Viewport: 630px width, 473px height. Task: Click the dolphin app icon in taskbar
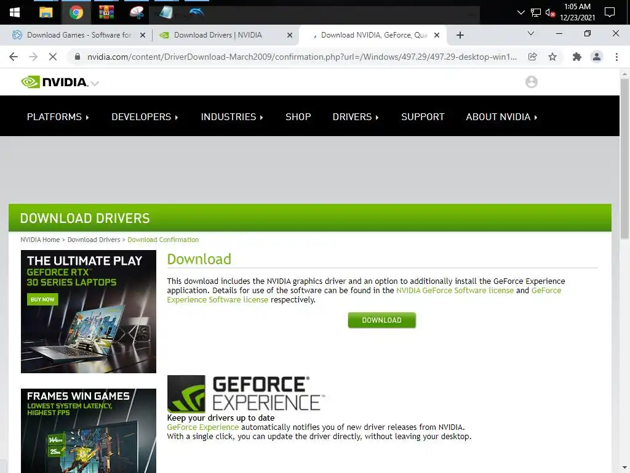tap(196, 12)
